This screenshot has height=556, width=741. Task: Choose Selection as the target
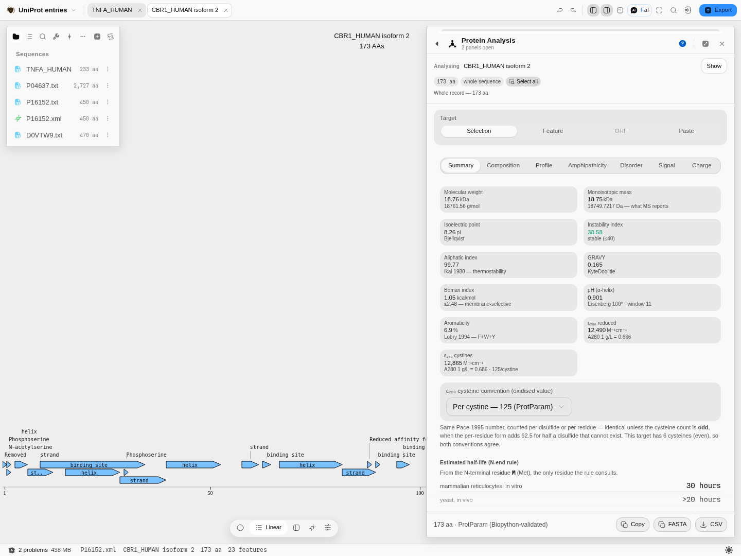pos(479,131)
